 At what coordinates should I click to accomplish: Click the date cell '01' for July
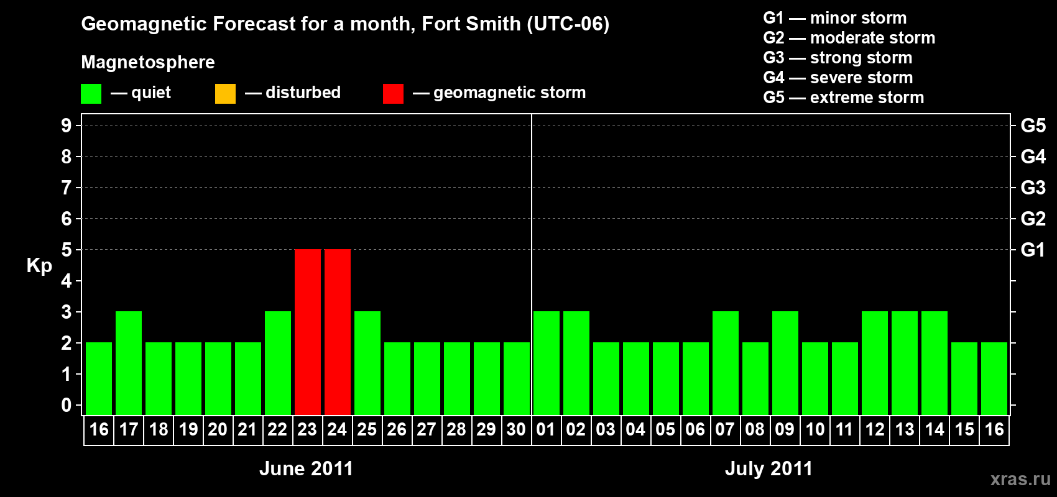click(546, 430)
